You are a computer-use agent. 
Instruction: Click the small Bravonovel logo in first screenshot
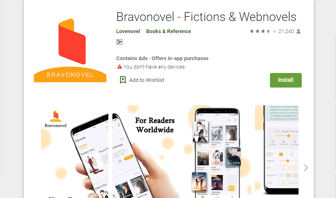[56, 118]
